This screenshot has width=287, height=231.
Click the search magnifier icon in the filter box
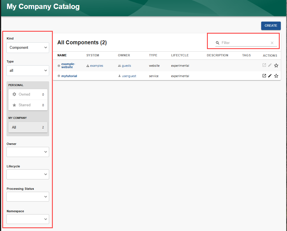[x=217, y=43]
